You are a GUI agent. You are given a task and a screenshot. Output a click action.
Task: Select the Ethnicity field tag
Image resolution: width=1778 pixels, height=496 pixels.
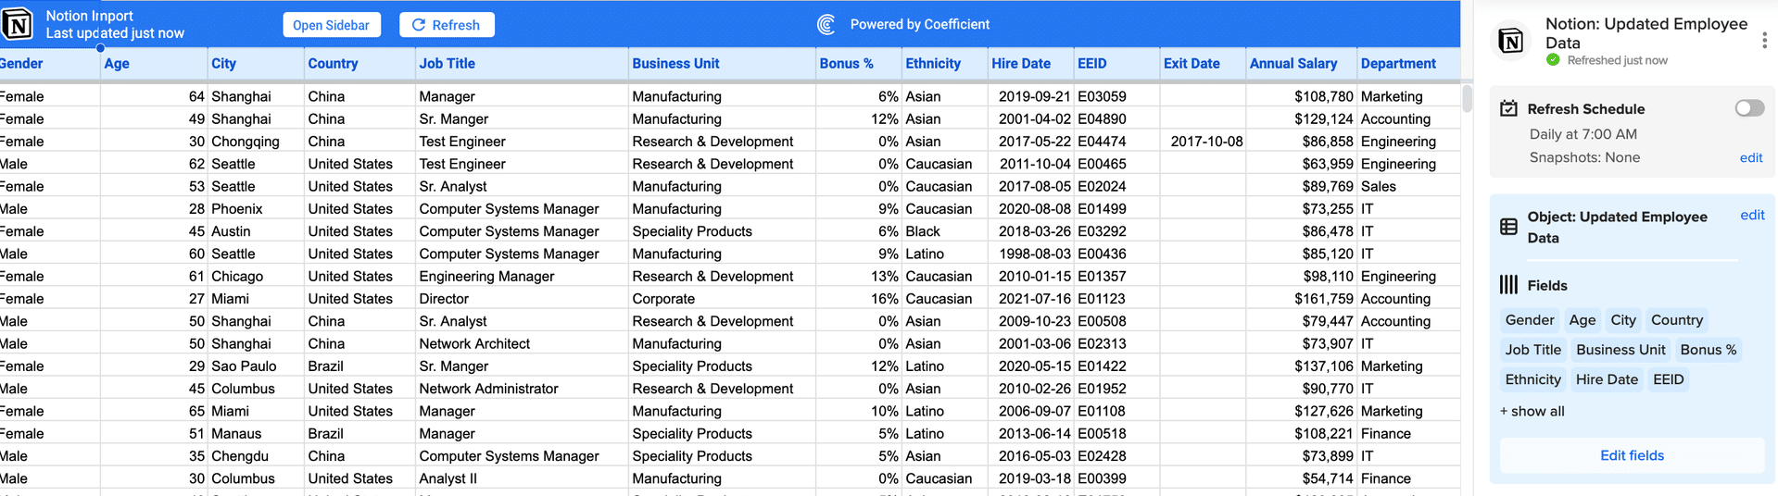click(1533, 379)
